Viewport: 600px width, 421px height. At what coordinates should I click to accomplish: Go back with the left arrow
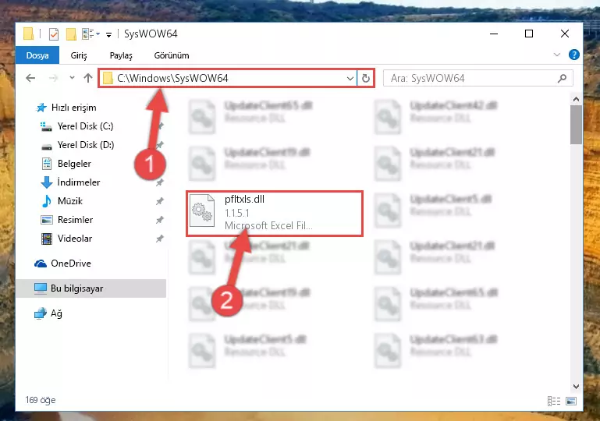30,79
